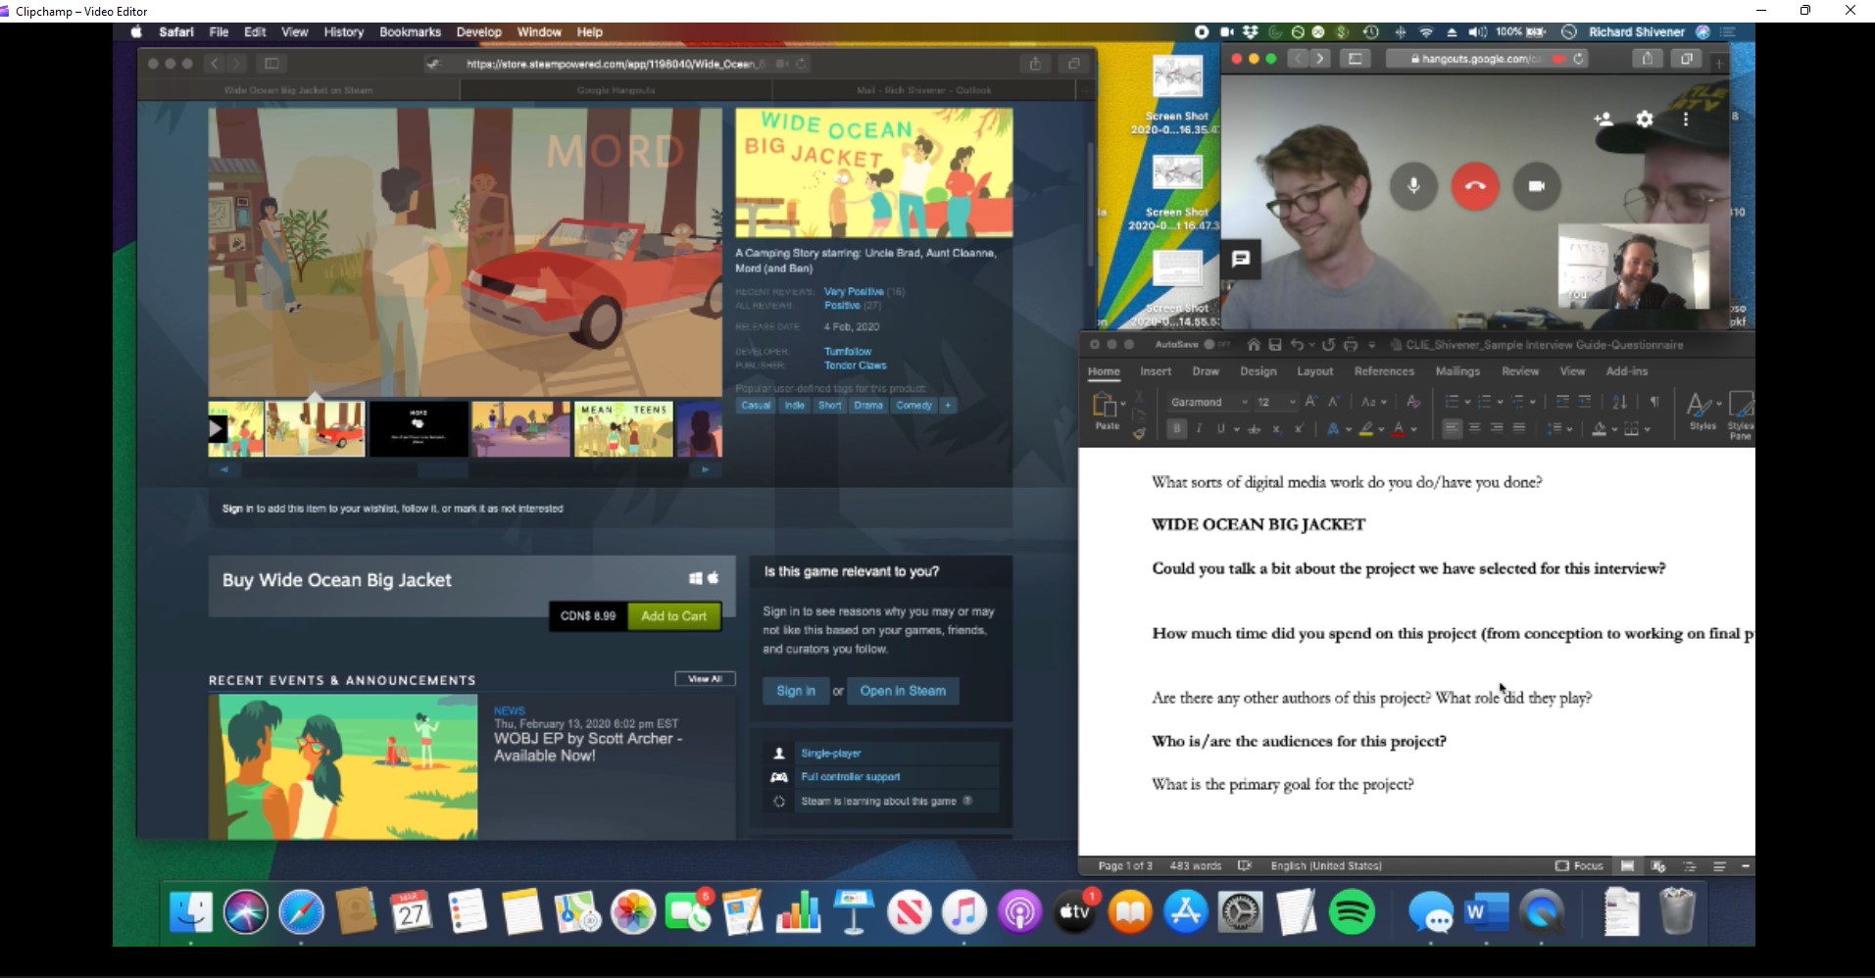Screen dimensions: 1875x978
Task: Sort paragraphs in Word
Action: (1620, 402)
